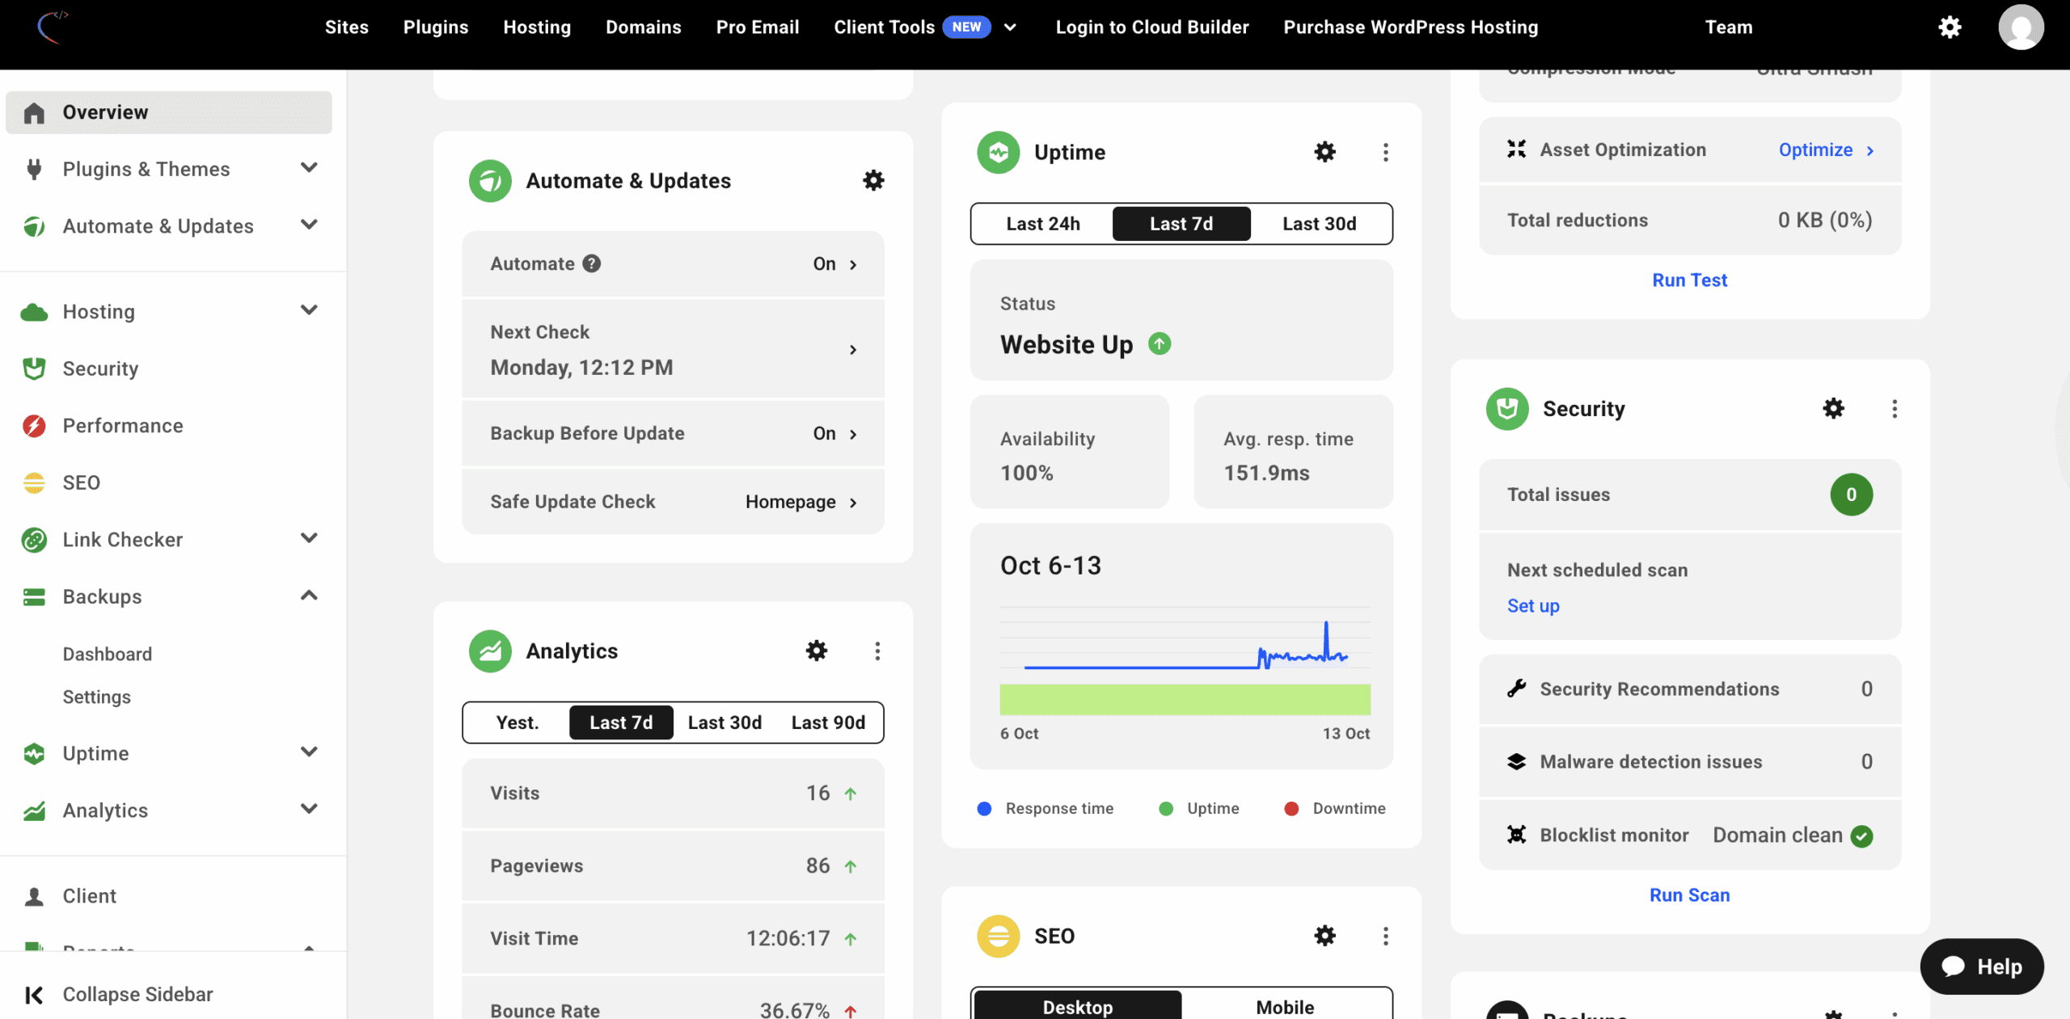Open Domains in top navigation
The height and width of the screenshot is (1019, 2070).
pyautogui.click(x=643, y=27)
